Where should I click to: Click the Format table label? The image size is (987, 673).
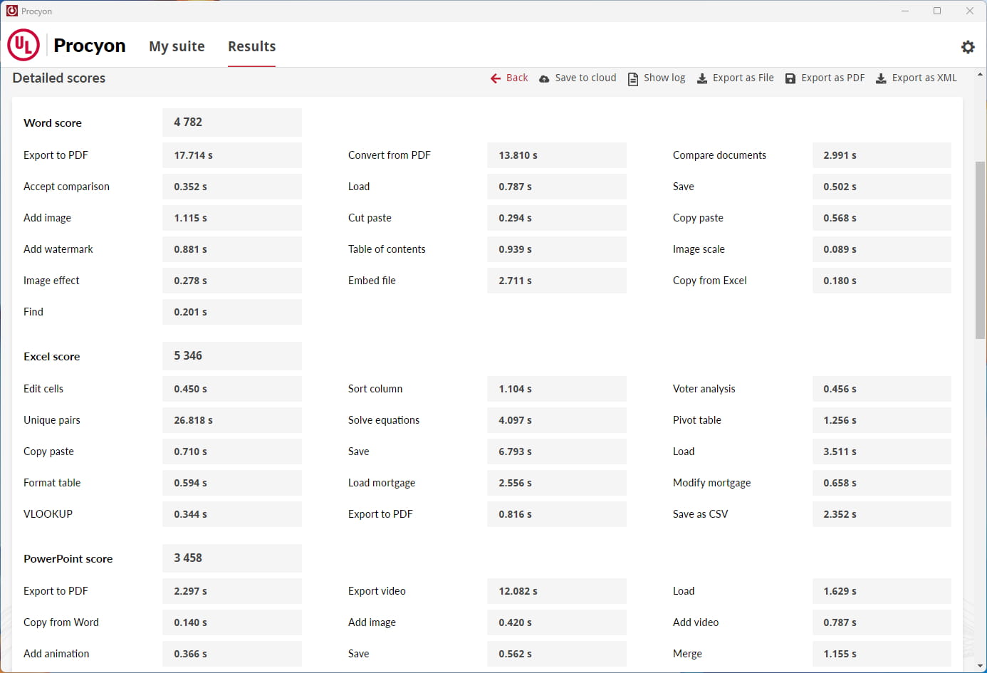tap(52, 483)
